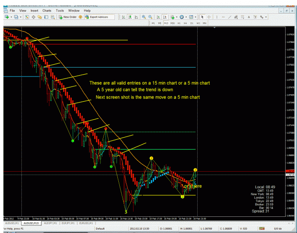Viewport: 297px width, 233px height.
Task: Select the Fibonacci Retracement tool
Action: (x=242, y=17)
